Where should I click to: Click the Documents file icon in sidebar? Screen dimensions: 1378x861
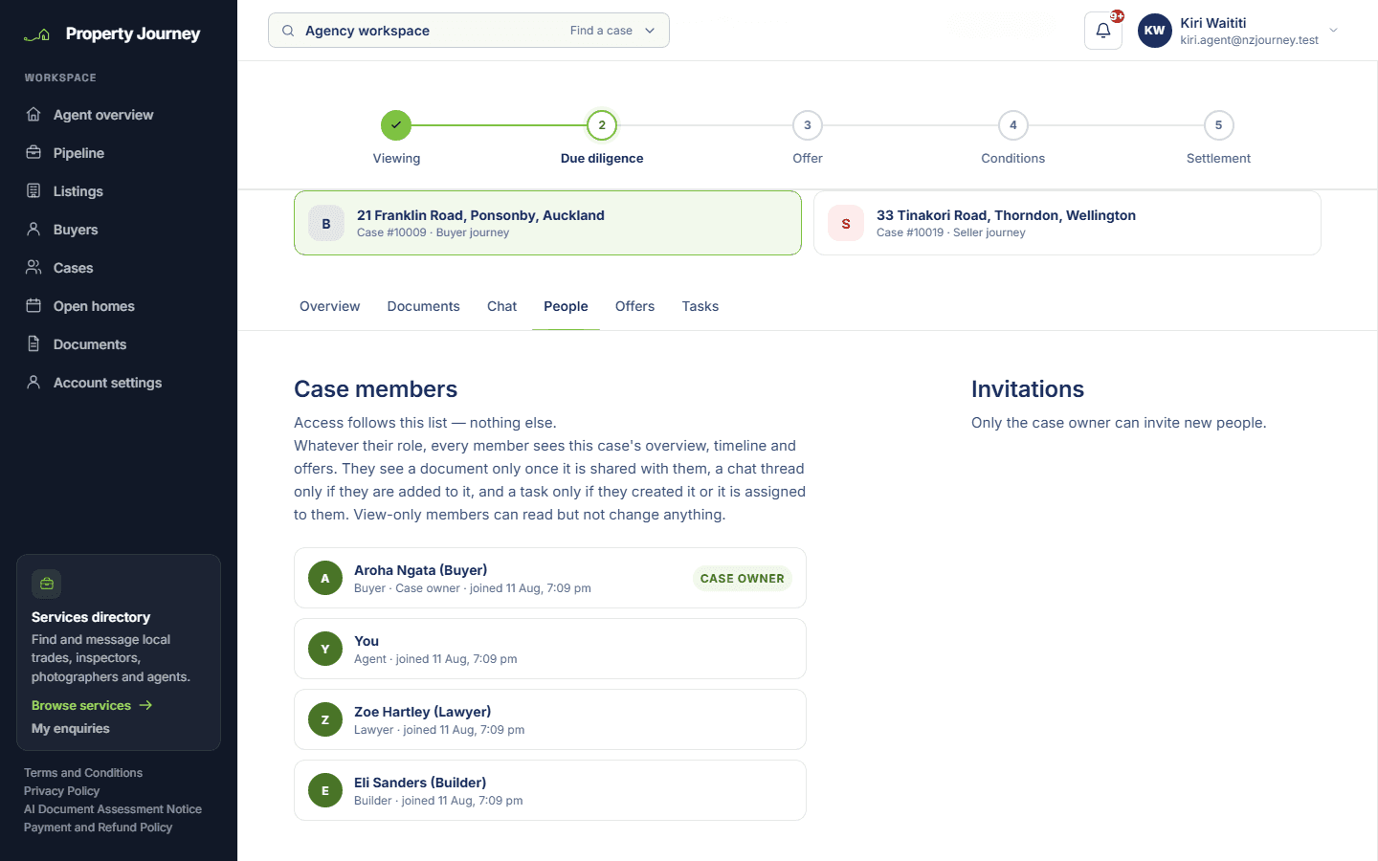pyautogui.click(x=33, y=344)
